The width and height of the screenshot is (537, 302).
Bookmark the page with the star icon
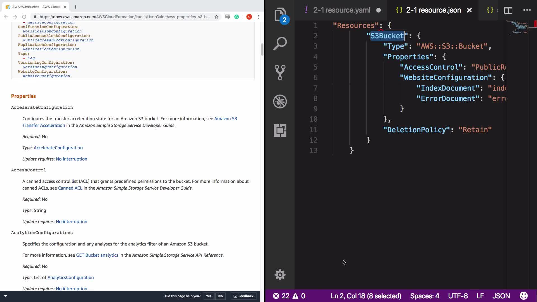(216, 17)
